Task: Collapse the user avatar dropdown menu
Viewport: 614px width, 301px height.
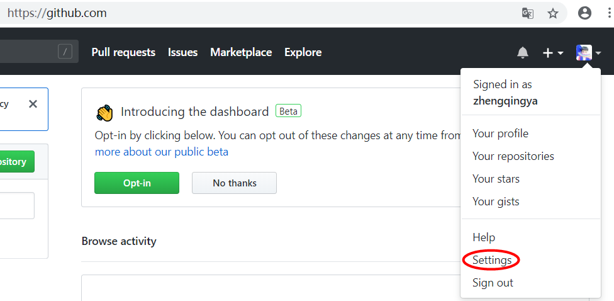Action: (588, 53)
